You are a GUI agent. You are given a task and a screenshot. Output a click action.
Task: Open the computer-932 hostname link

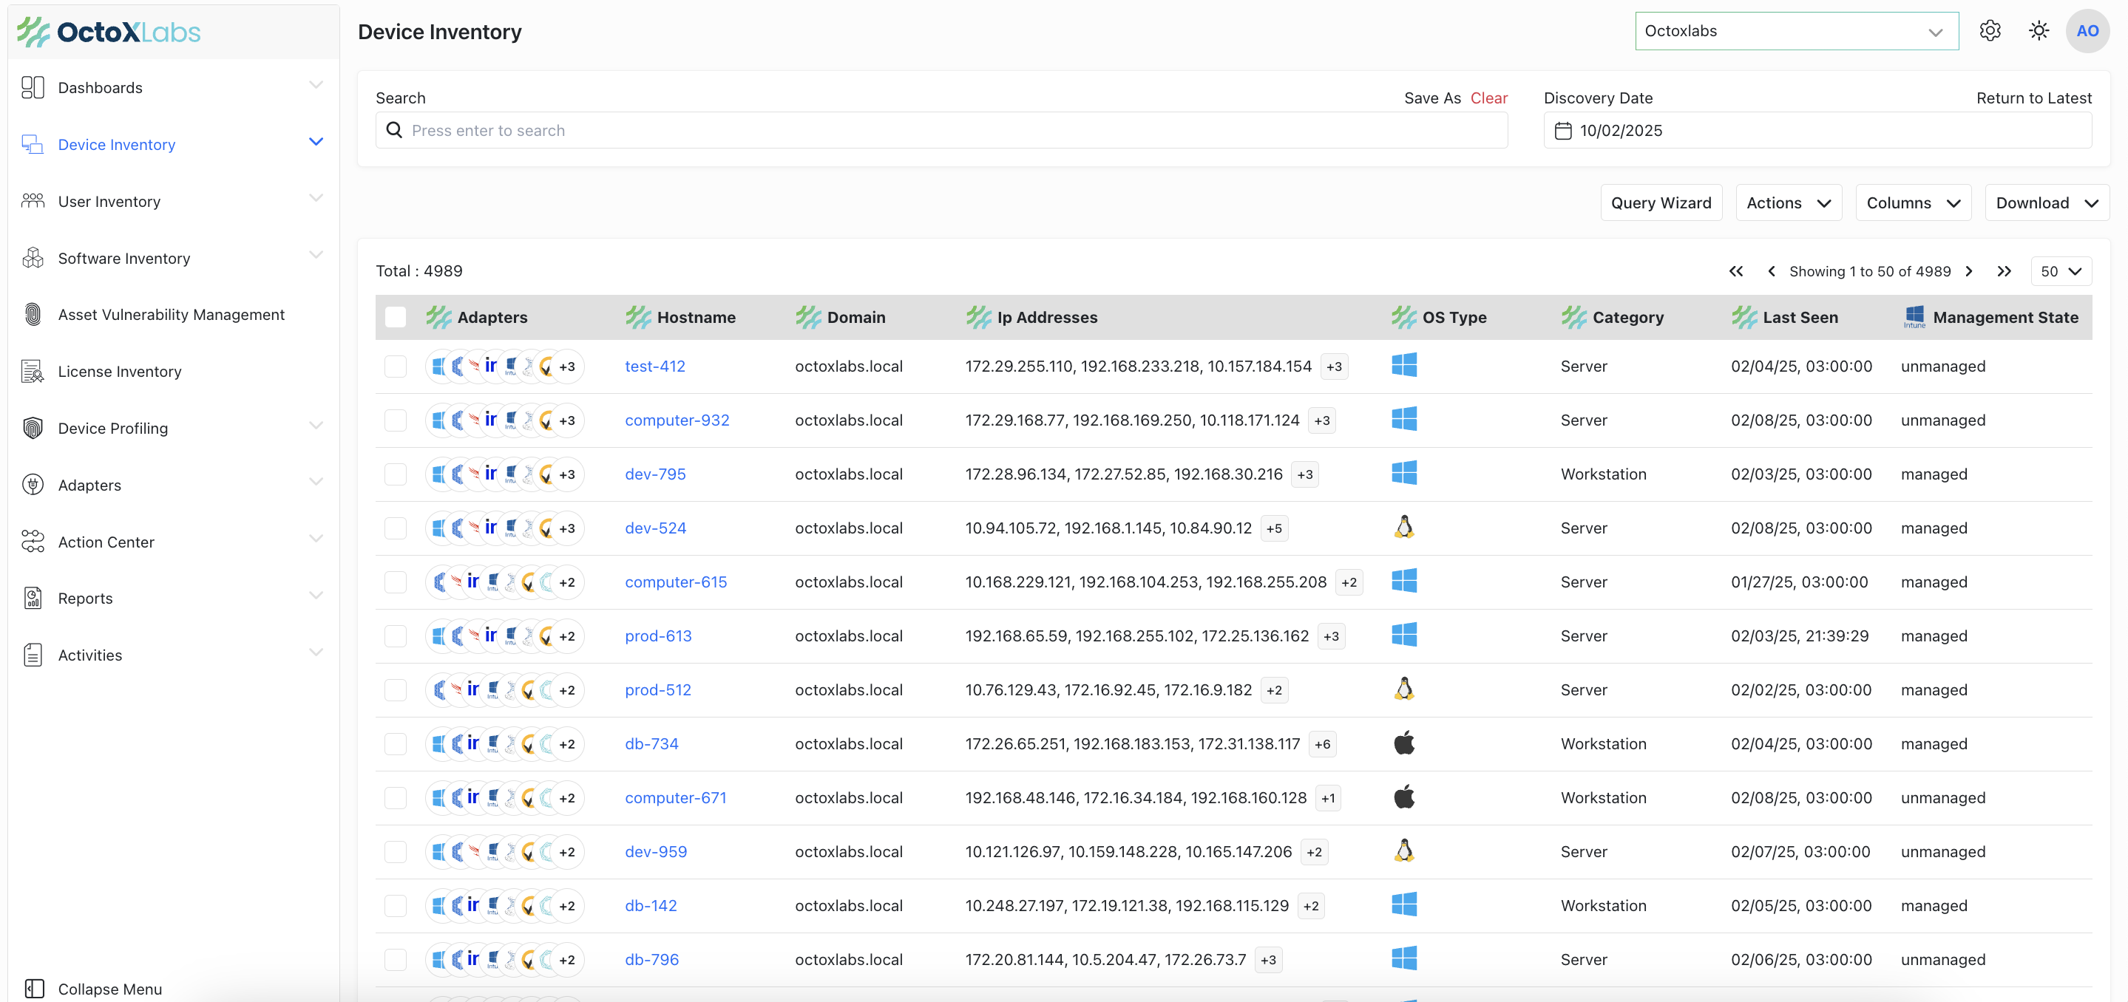point(677,420)
